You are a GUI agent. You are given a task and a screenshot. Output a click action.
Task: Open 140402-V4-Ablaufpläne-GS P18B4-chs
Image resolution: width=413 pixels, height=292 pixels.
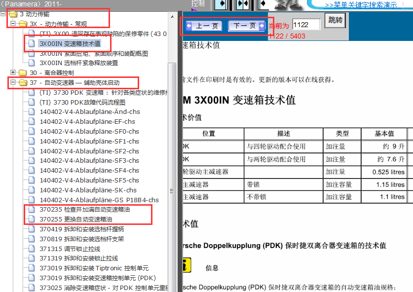coord(99,200)
